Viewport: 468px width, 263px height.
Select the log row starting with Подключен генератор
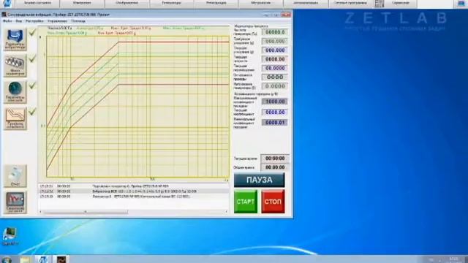click(x=134, y=186)
